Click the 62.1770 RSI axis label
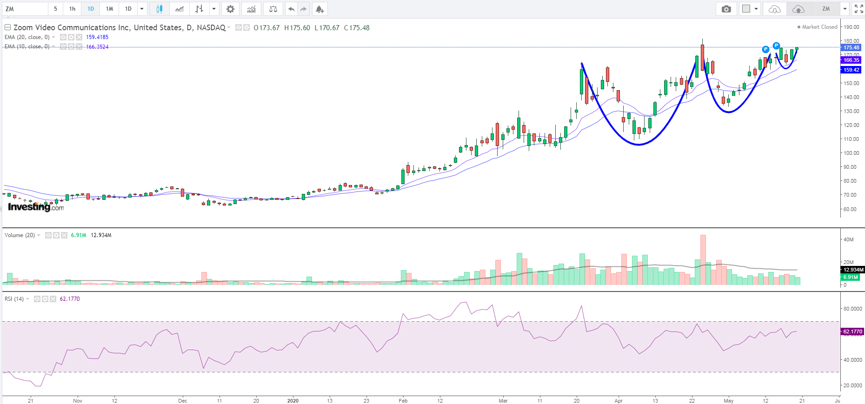The width and height of the screenshot is (865, 404). tap(852, 331)
